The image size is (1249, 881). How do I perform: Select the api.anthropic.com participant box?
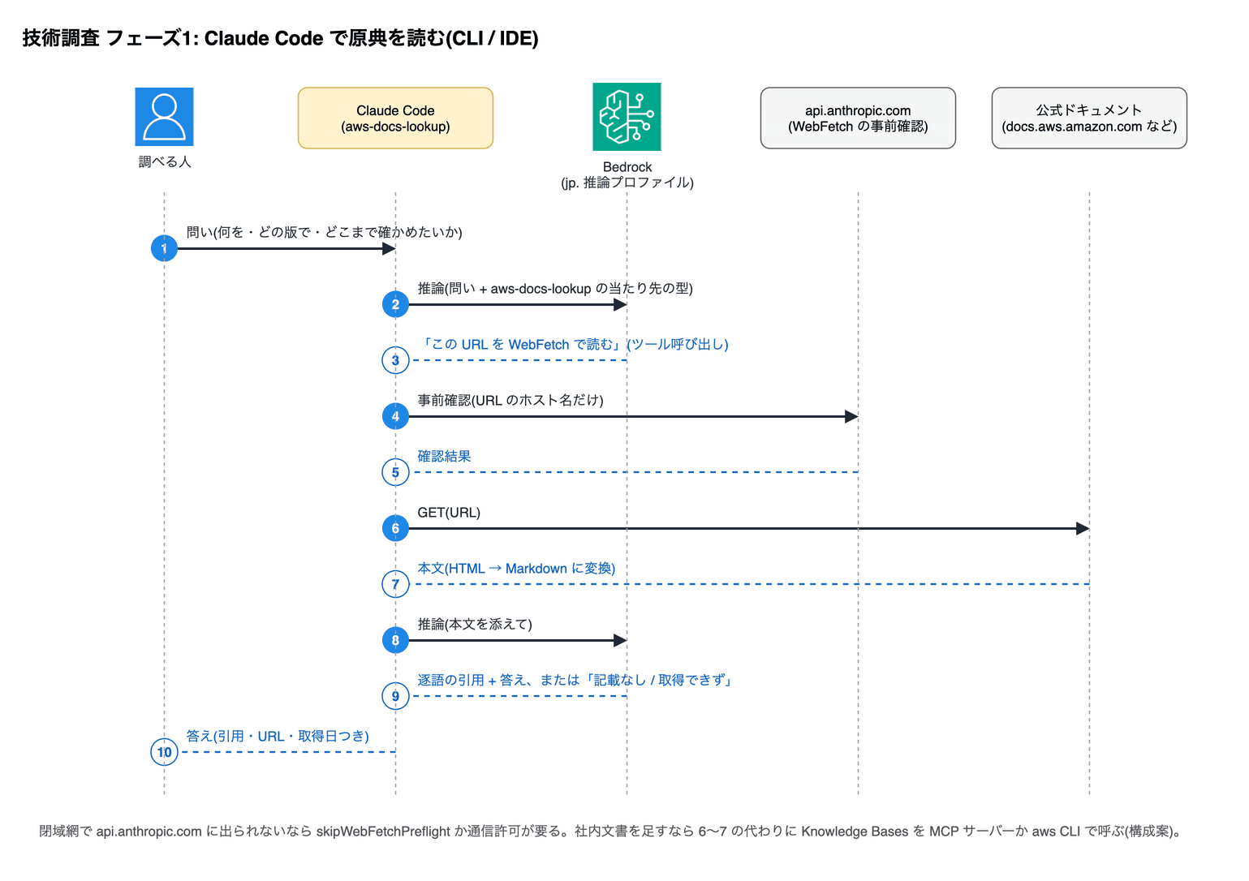tap(858, 118)
